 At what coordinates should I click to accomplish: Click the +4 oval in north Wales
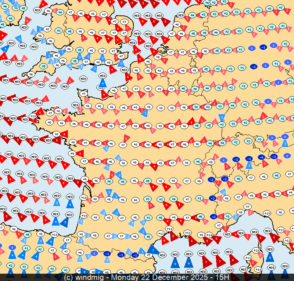pyautogui.click(x=60, y=12)
